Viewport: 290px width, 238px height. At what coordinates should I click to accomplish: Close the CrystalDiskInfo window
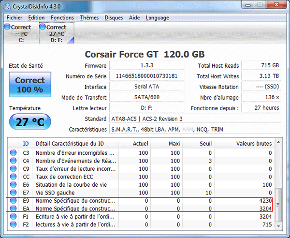click(276, 5)
